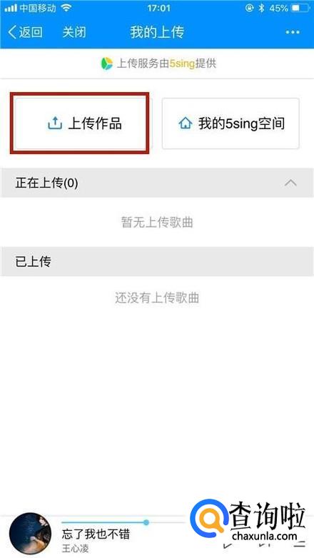Tap the 已上传 section header

157,262
